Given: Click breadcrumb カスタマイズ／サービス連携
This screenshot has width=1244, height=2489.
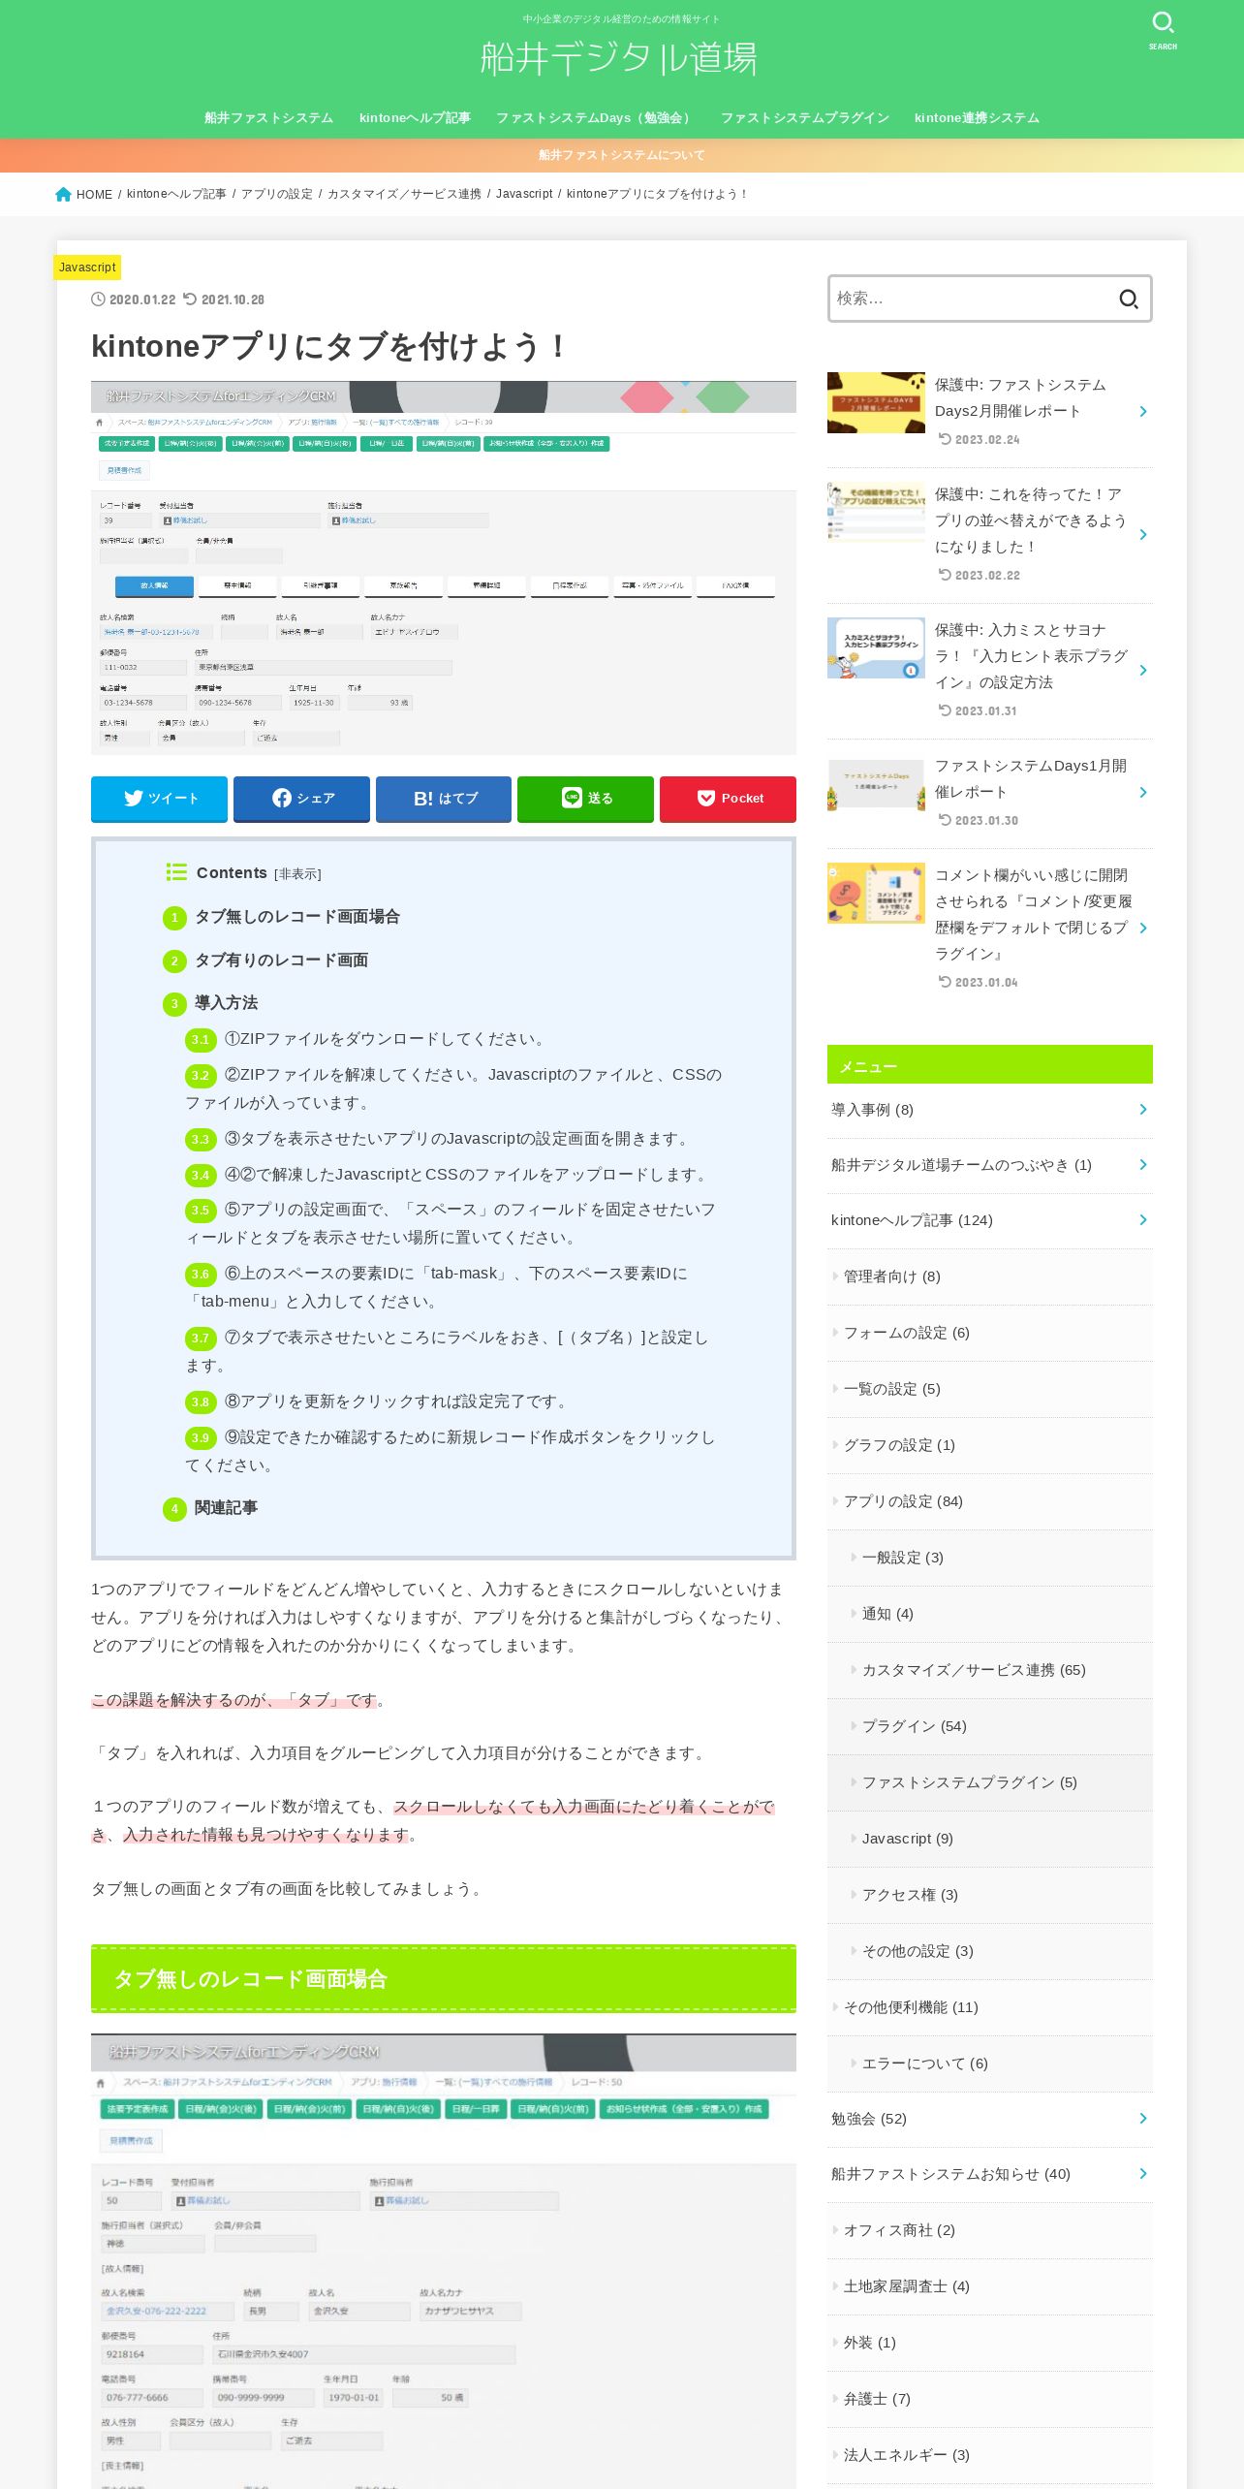Looking at the screenshot, I should (404, 194).
